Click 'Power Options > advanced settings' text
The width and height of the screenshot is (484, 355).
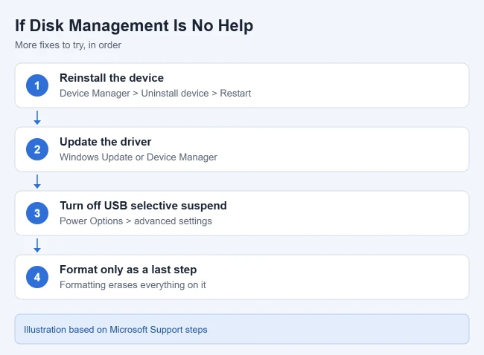(x=136, y=221)
